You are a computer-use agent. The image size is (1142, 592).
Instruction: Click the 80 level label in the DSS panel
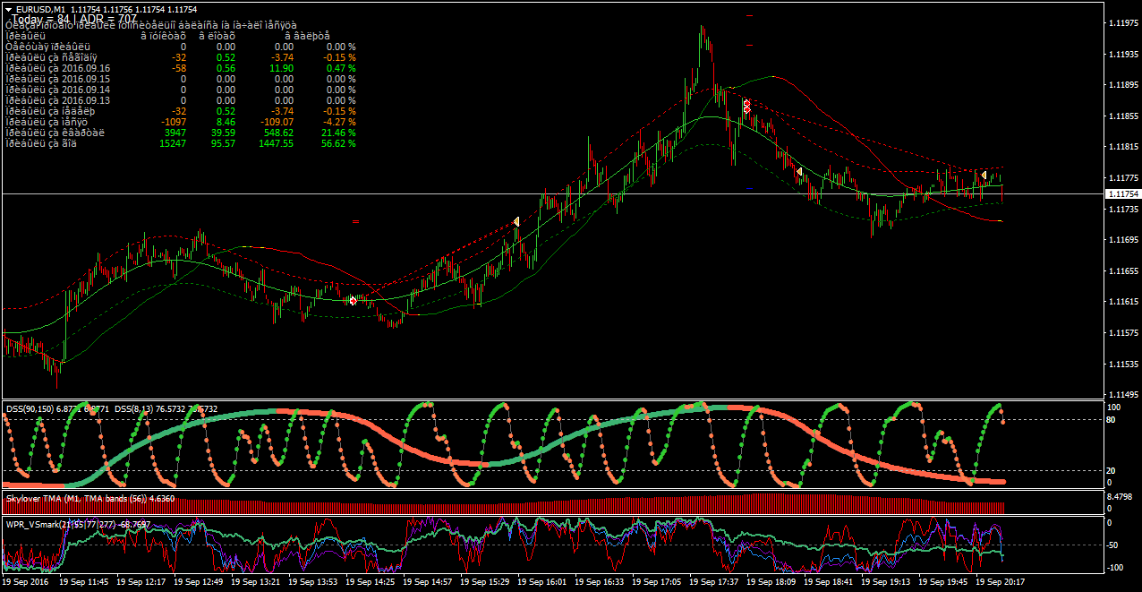click(1112, 419)
